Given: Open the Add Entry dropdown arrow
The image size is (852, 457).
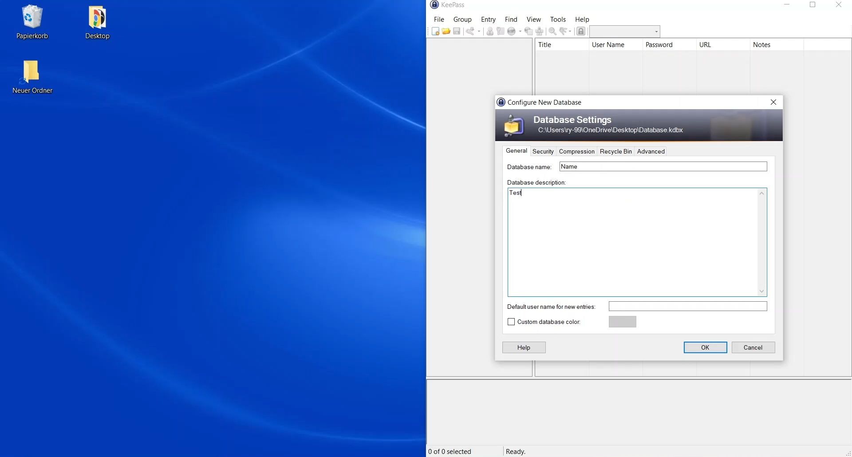Looking at the screenshot, I should pos(479,32).
